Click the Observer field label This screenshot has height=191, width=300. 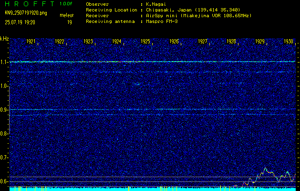97,4
